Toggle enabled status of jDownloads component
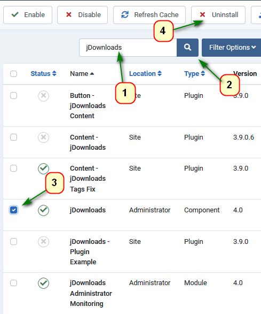 (x=43, y=210)
